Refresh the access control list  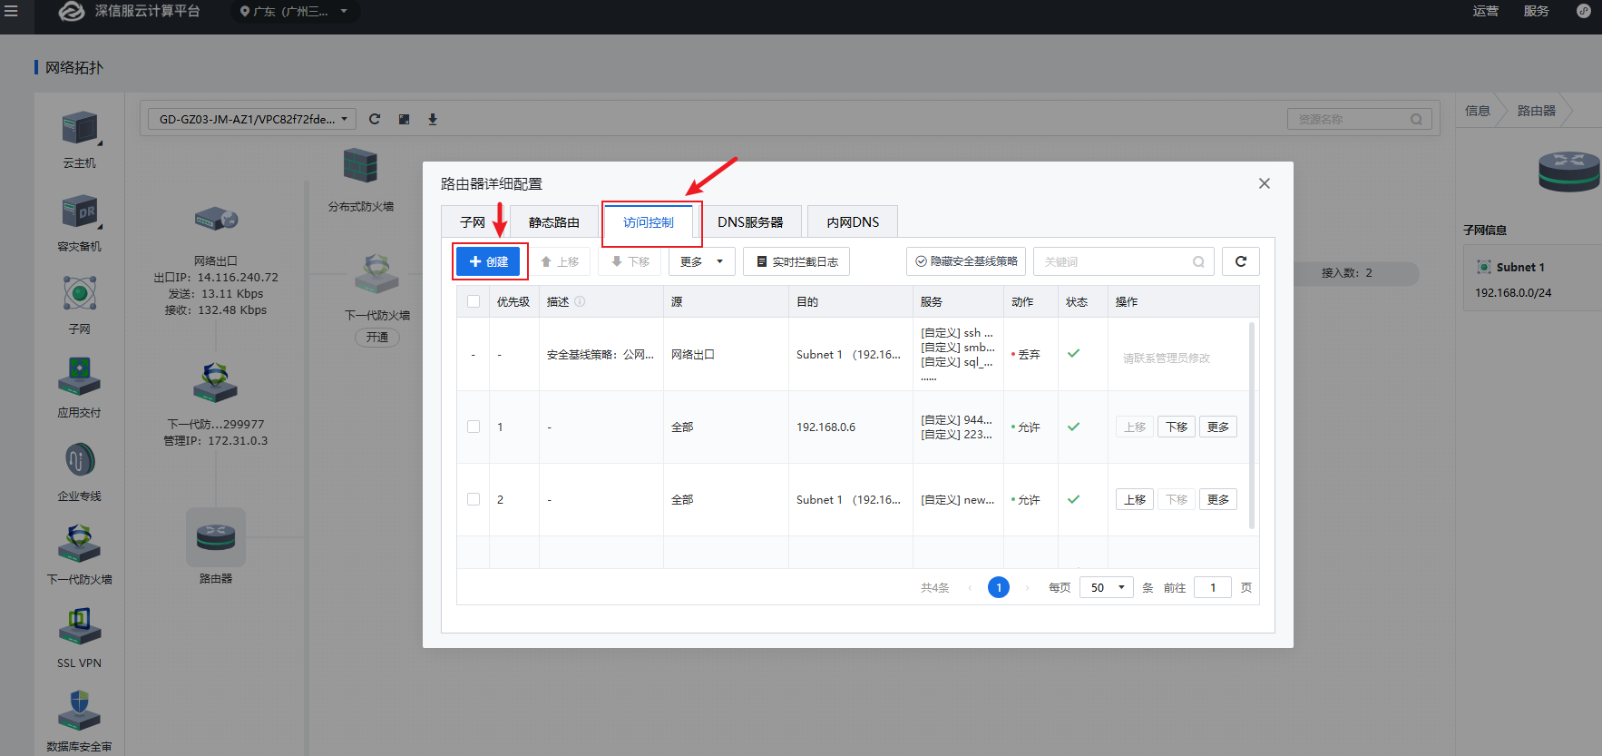[x=1240, y=261]
